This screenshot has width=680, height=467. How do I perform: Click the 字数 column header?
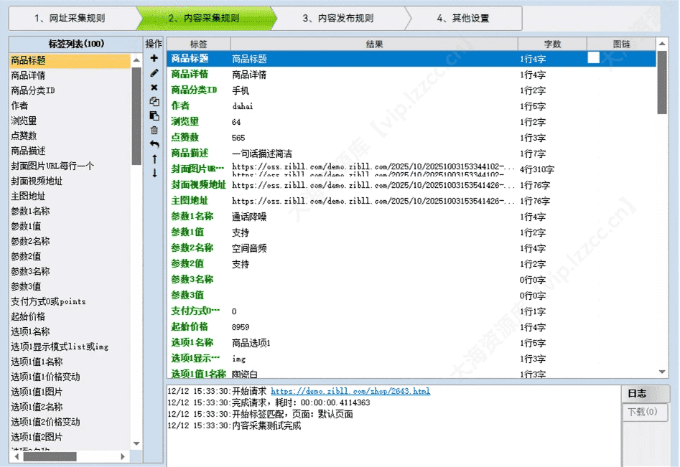552,44
